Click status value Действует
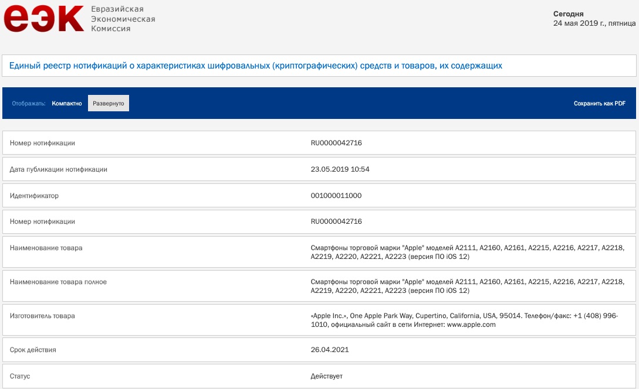Screen dimensions: 639x389 click(x=326, y=376)
